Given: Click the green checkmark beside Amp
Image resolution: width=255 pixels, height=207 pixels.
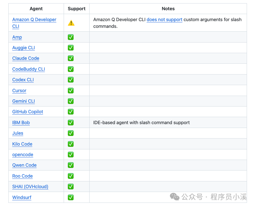Looking at the screenshot, I should (x=71, y=37).
